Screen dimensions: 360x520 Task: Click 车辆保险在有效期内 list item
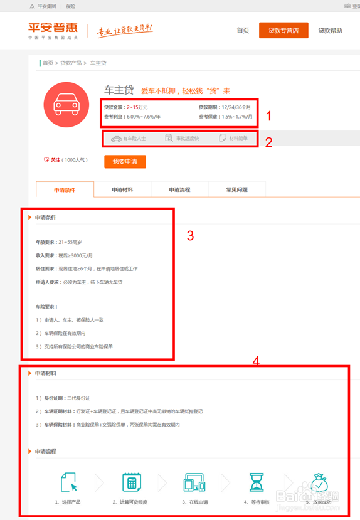click(x=60, y=333)
